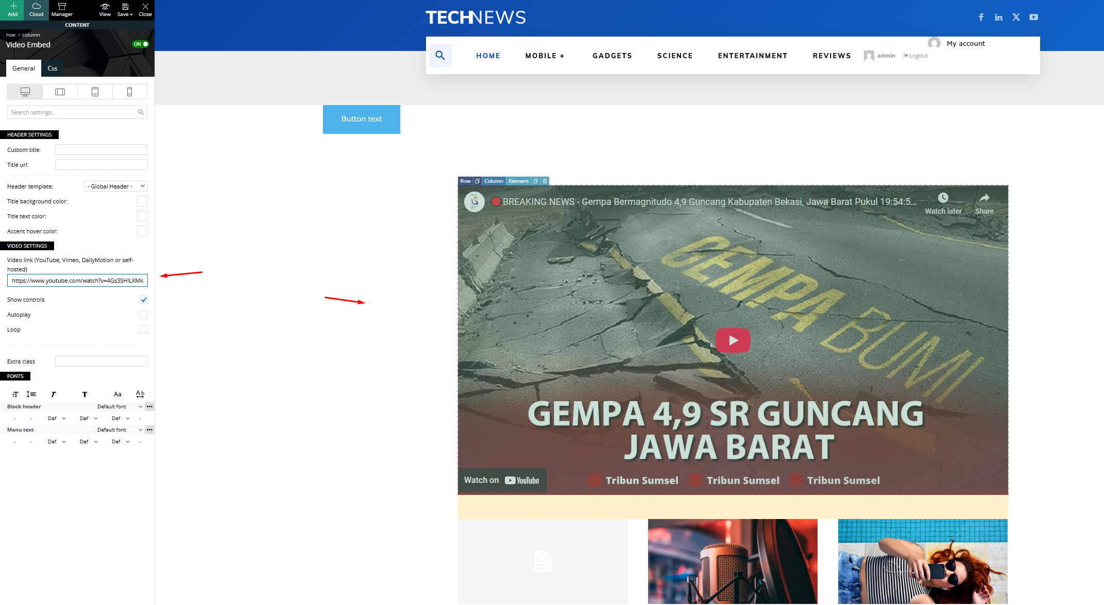
Task: Toggle the Video Embed ON switch
Action: pyautogui.click(x=141, y=44)
